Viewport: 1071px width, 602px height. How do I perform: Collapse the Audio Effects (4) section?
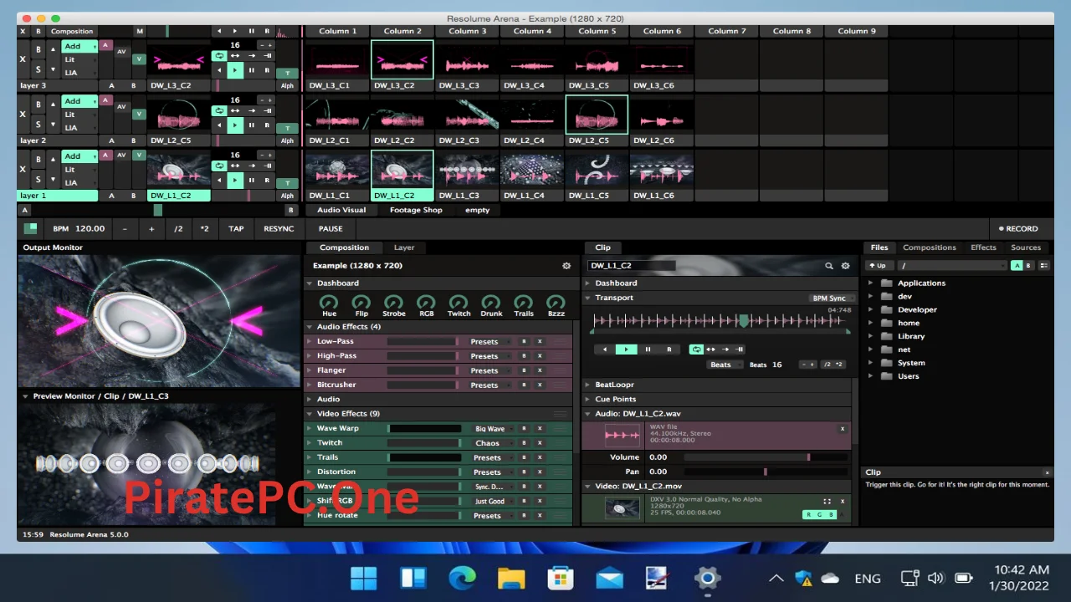pos(310,327)
